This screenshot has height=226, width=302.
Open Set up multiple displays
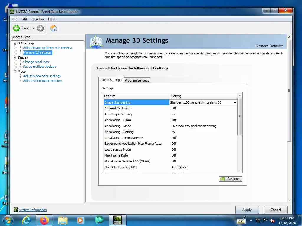click(x=40, y=67)
